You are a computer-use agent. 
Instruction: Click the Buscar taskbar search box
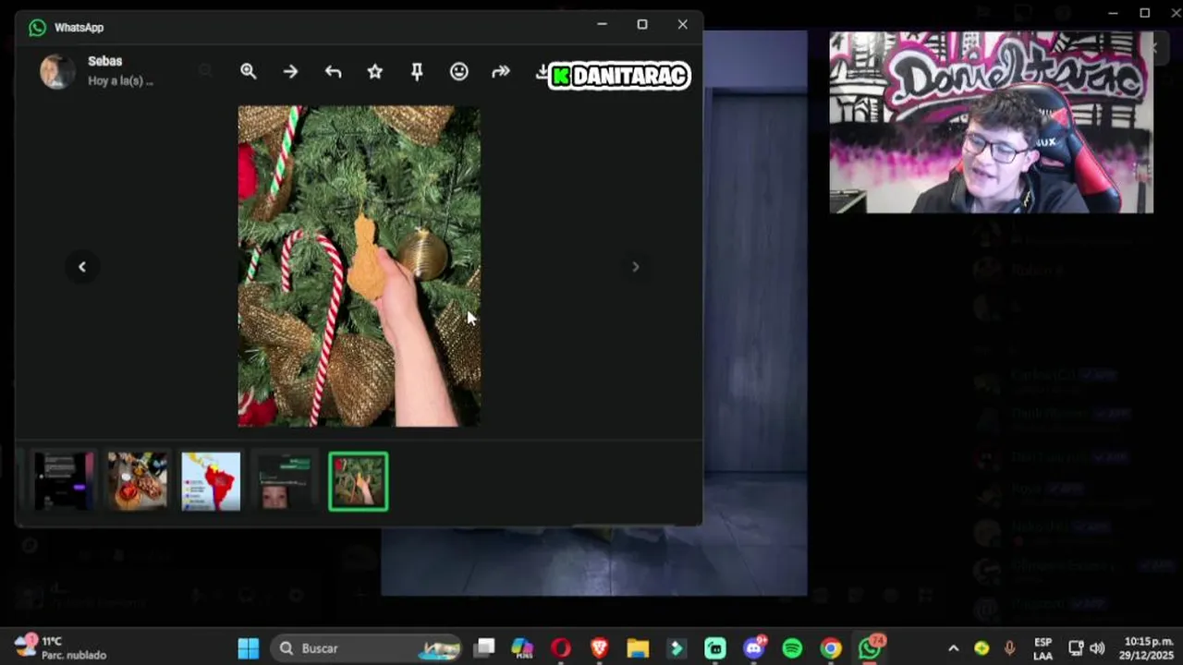point(368,648)
